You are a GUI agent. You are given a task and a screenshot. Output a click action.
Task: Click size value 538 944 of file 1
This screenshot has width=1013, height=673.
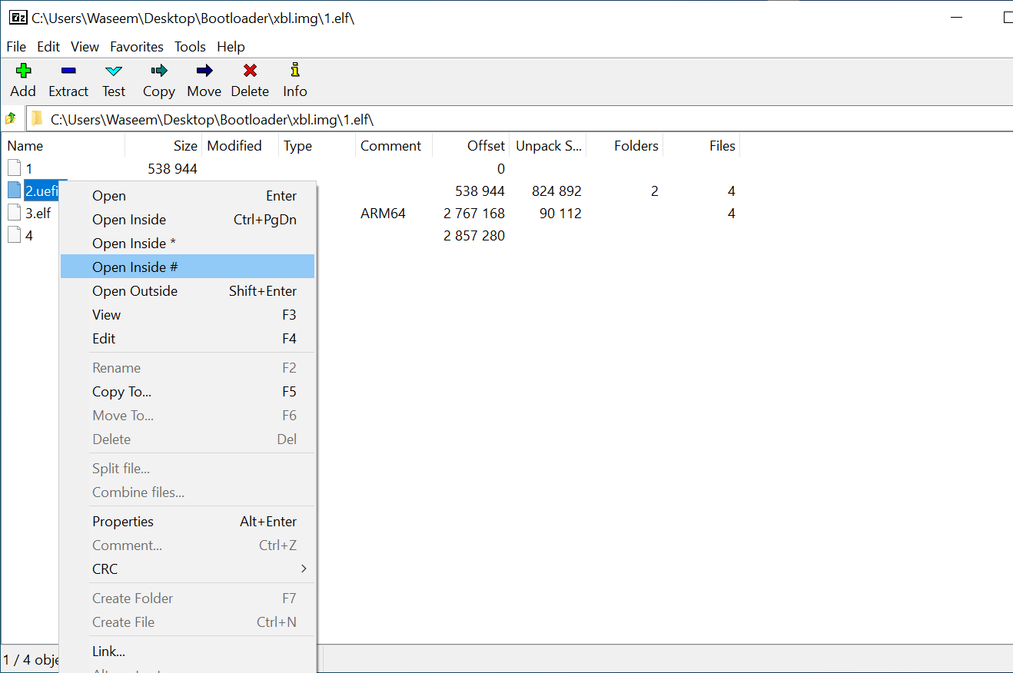[x=172, y=169]
